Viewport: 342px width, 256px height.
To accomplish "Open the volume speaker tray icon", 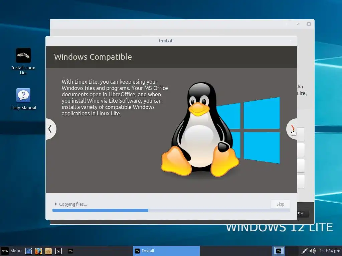I will click(312, 251).
